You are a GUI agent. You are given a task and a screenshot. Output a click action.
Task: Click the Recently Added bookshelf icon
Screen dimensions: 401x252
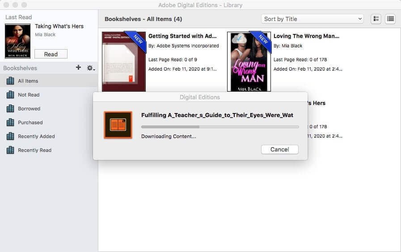point(10,136)
